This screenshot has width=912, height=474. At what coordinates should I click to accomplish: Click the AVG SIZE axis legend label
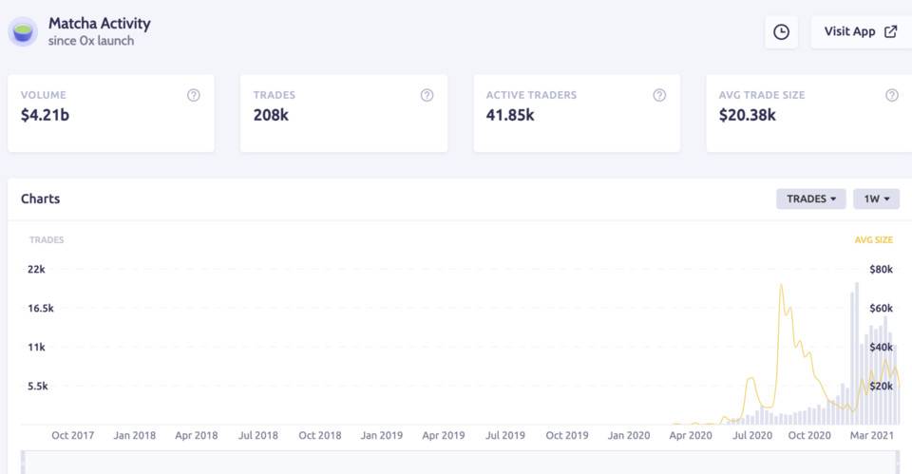coord(873,240)
